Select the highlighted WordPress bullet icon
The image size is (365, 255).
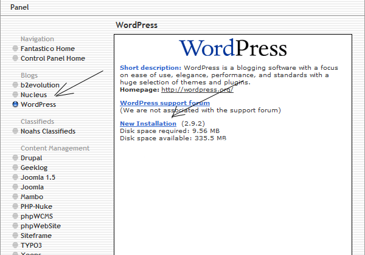(15, 104)
